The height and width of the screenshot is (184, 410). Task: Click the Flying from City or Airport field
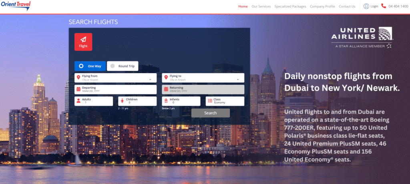116,78
